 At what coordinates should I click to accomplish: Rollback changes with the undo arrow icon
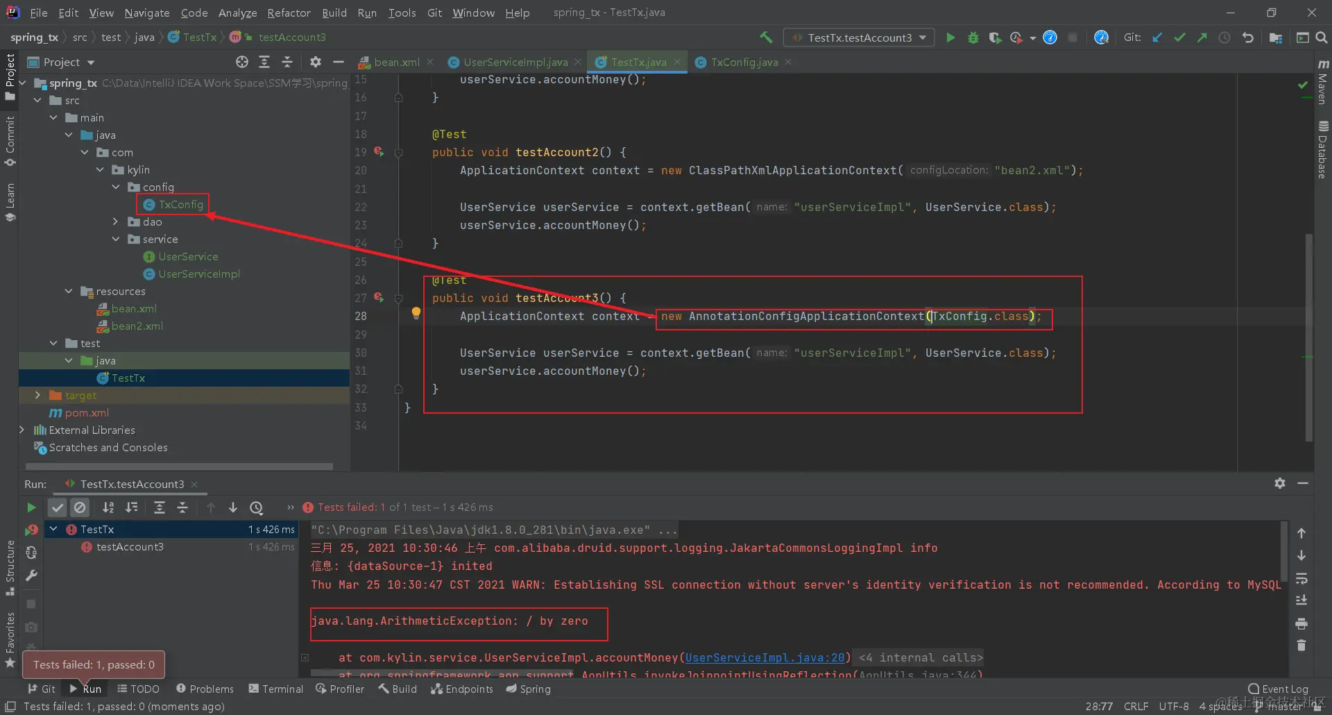point(1247,37)
